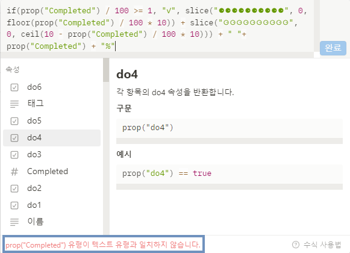Image resolution: width=350 pixels, height=253 pixels.
Task: Select the do5 property row
Action: 52,121
